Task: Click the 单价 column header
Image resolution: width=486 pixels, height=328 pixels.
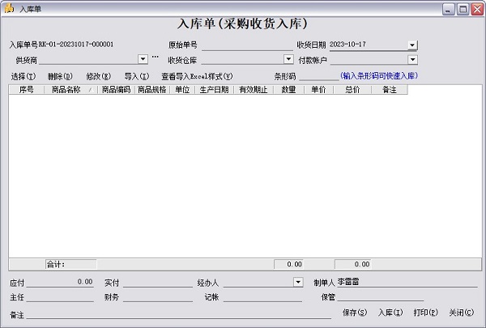Action: (x=318, y=90)
